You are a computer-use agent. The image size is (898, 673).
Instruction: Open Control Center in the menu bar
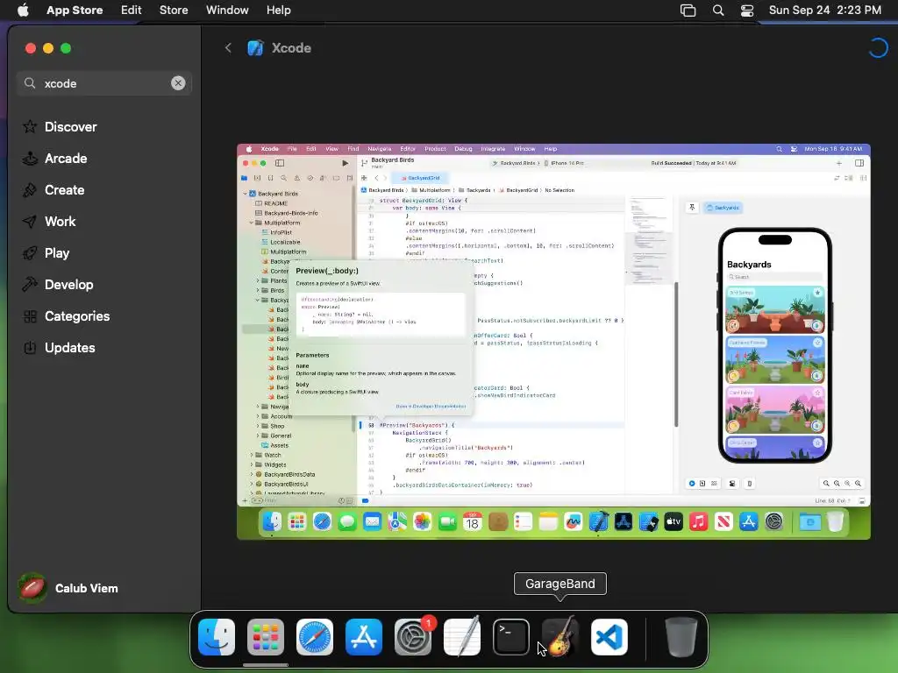pos(747,11)
